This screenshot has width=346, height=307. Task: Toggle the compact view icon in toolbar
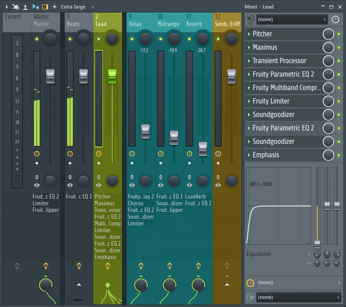click(35, 7)
